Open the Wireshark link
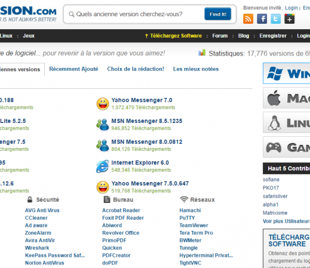The height and width of the screenshot is (268, 310). tap(37, 248)
